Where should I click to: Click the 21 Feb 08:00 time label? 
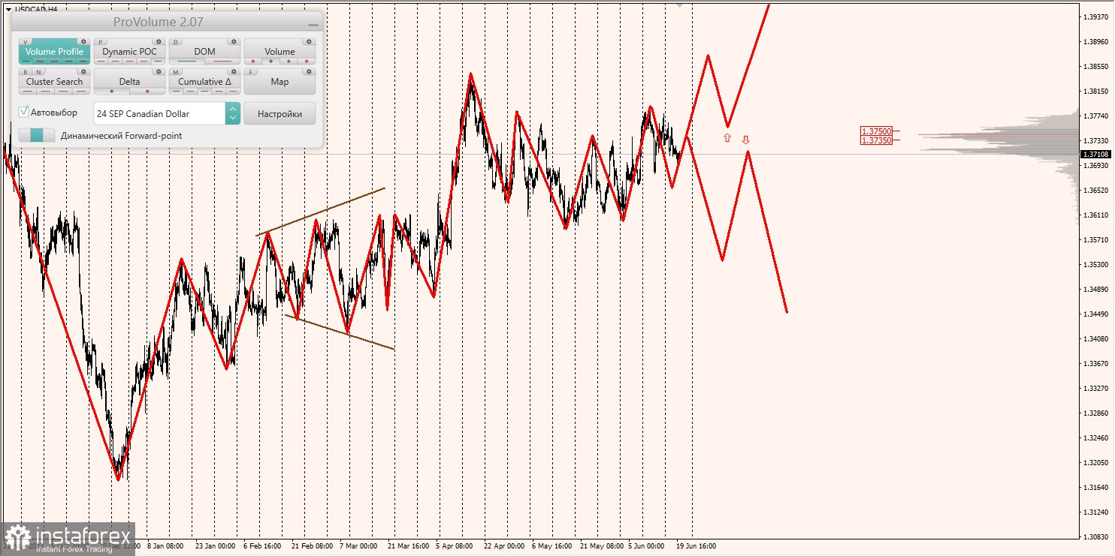point(313,546)
